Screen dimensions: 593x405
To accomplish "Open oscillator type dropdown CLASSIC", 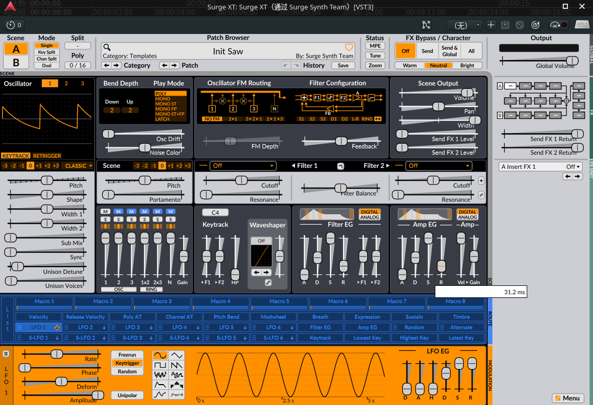I will pos(78,166).
